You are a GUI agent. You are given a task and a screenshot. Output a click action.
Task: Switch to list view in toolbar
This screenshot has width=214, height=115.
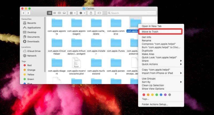click(x=55, y=13)
